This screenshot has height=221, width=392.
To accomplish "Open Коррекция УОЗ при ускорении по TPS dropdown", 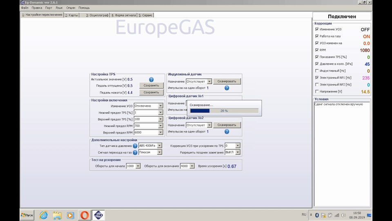I will [238, 146].
